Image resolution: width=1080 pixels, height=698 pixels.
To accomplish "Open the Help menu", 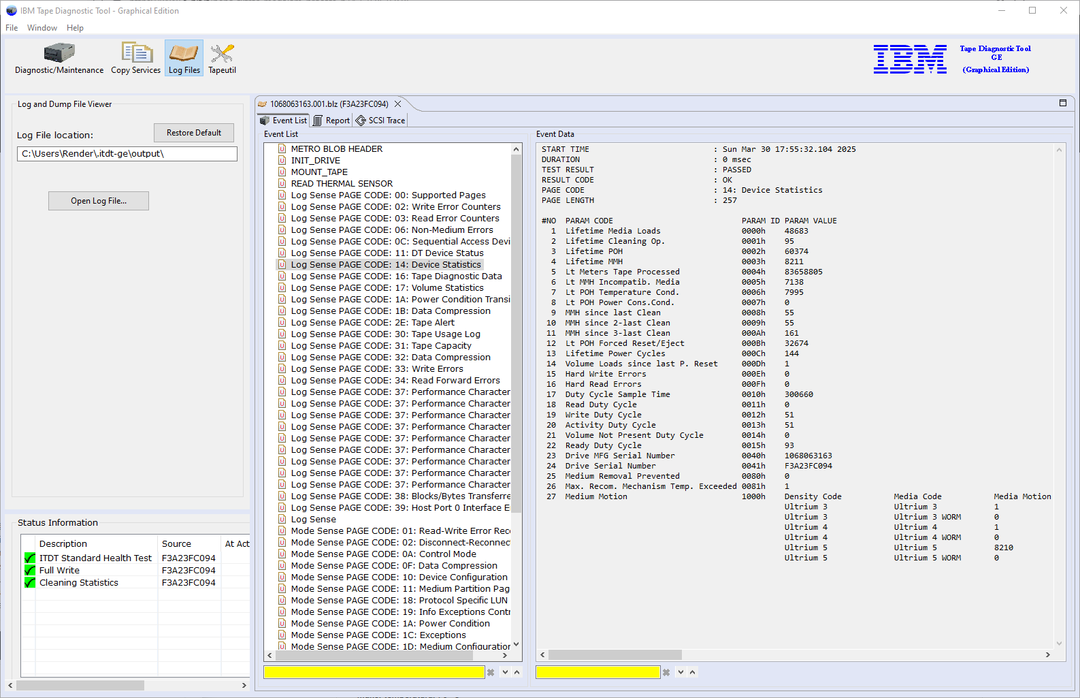I will [x=75, y=28].
